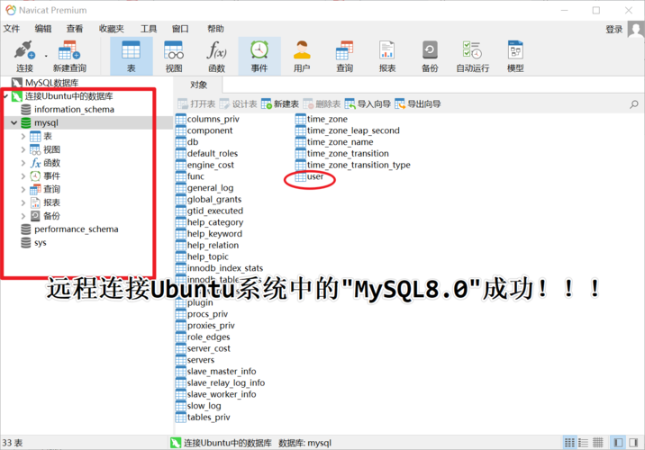Select the help_keyword table
The image size is (645, 450).
(209, 234)
